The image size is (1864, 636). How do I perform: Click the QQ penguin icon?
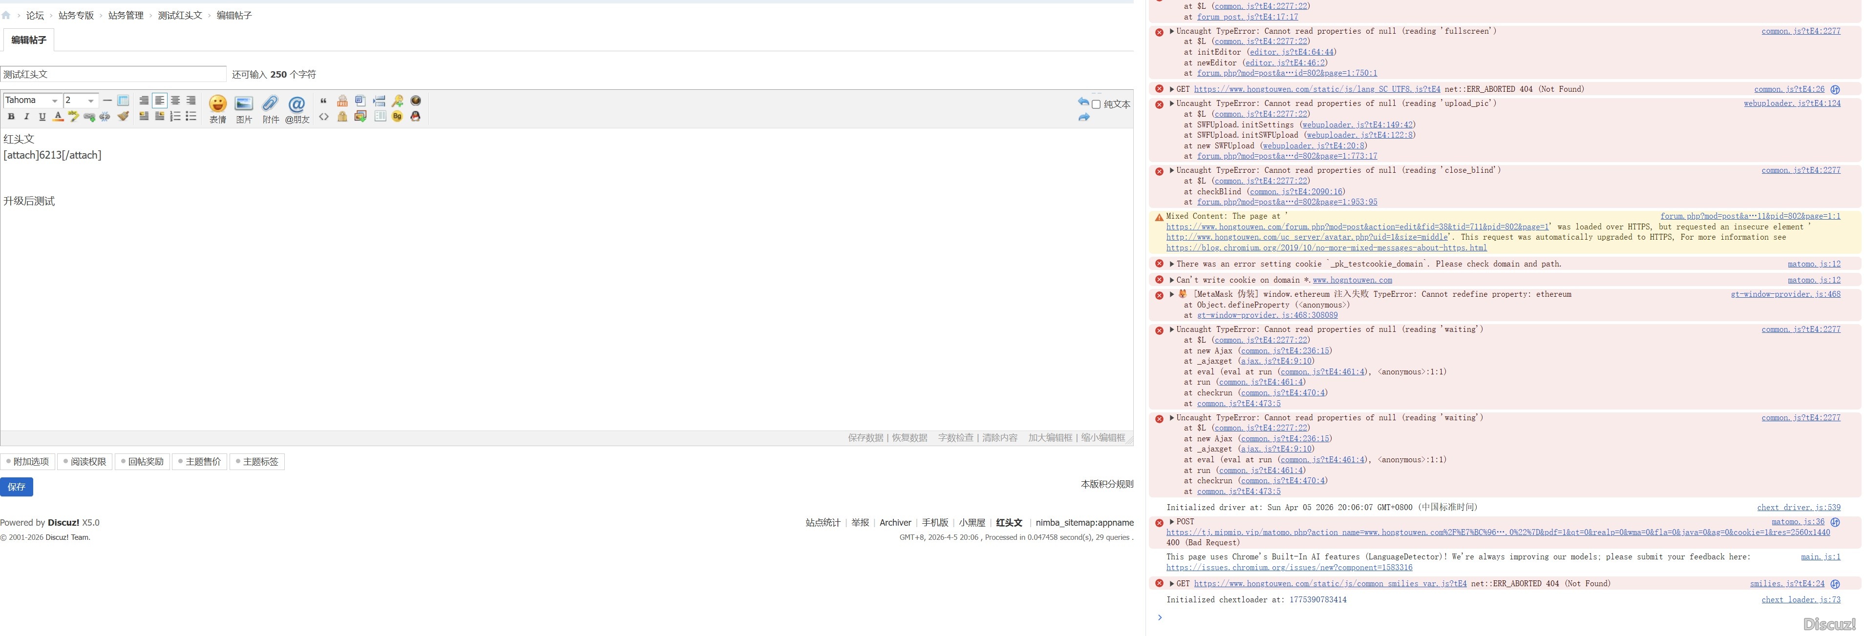[415, 116]
